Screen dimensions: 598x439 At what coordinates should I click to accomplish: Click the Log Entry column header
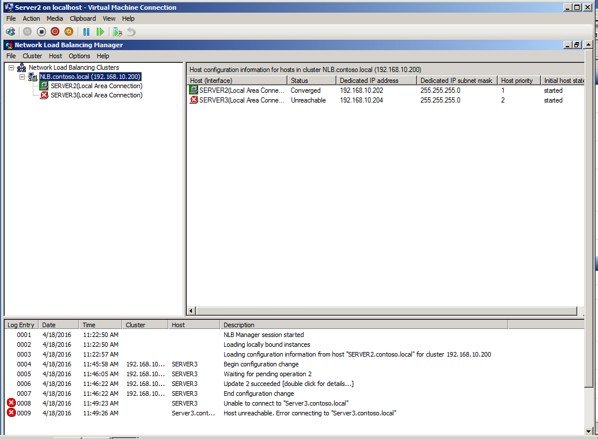(x=21, y=325)
